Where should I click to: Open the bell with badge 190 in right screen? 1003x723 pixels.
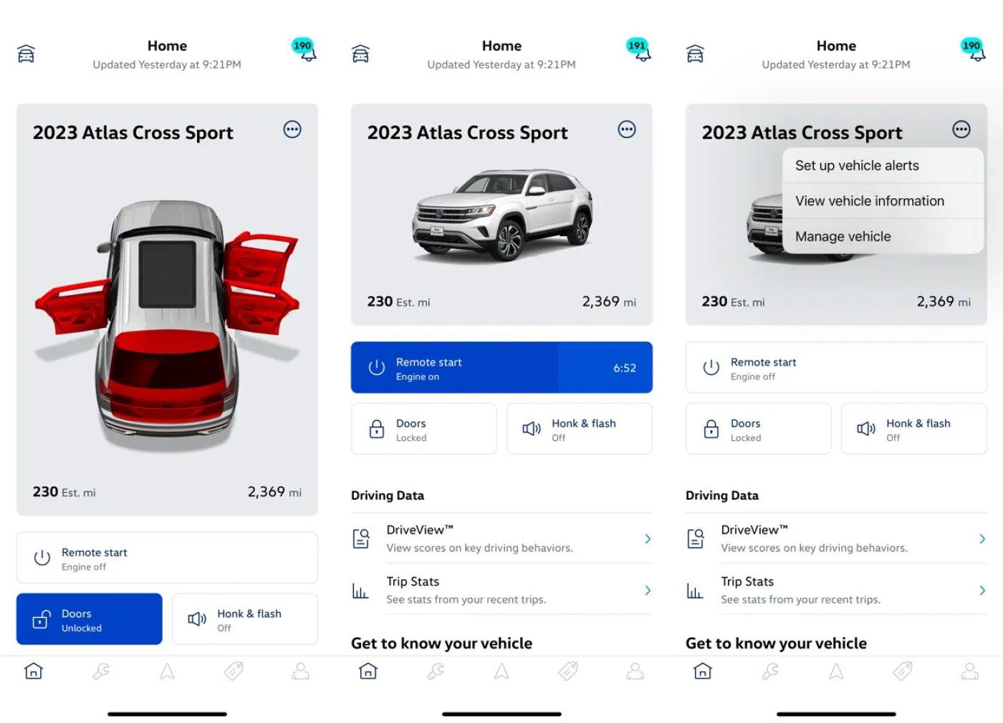coord(973,49)
